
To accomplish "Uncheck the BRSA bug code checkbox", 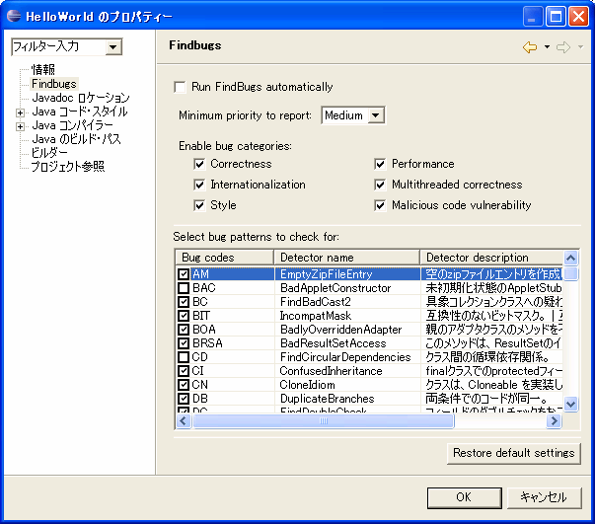I will click(184, 343).
